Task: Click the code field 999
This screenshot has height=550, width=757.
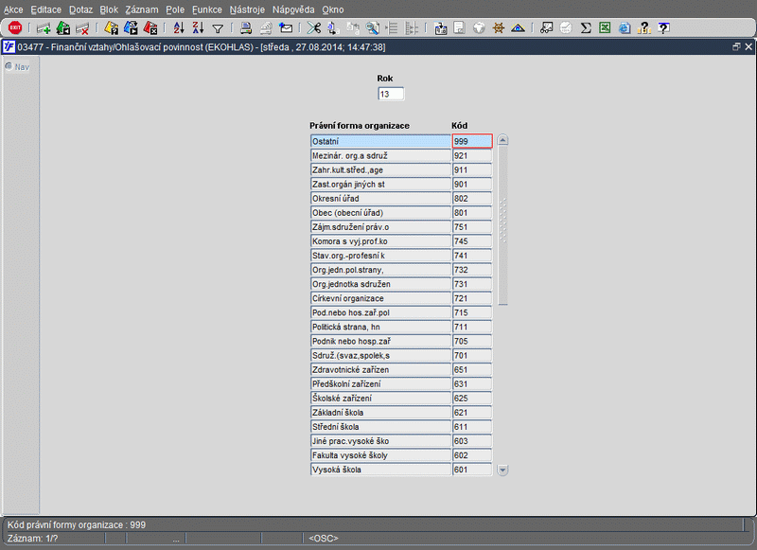Action: click(472, 141)
